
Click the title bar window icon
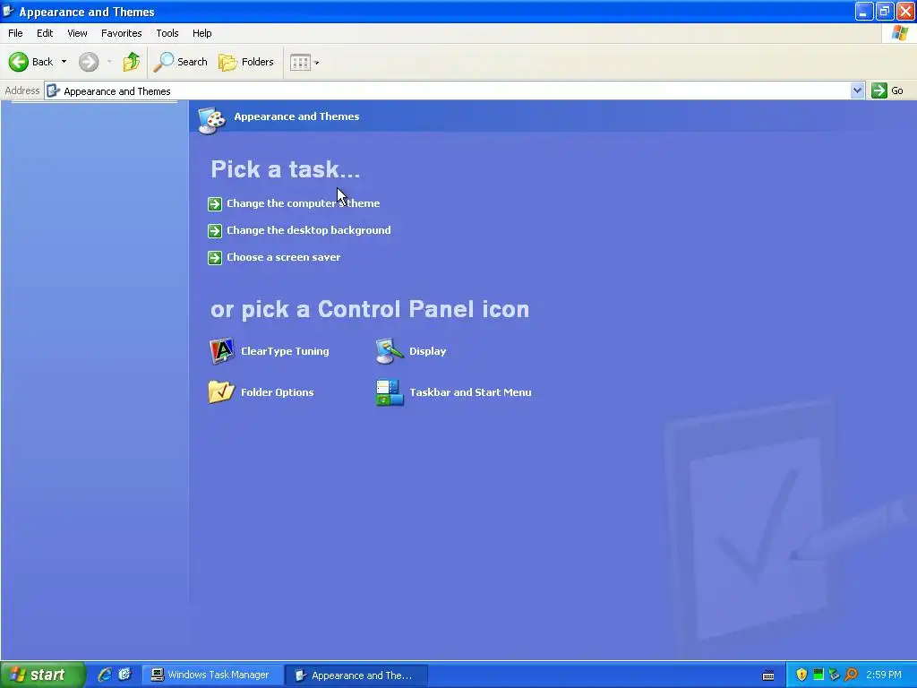coord(8,11)
